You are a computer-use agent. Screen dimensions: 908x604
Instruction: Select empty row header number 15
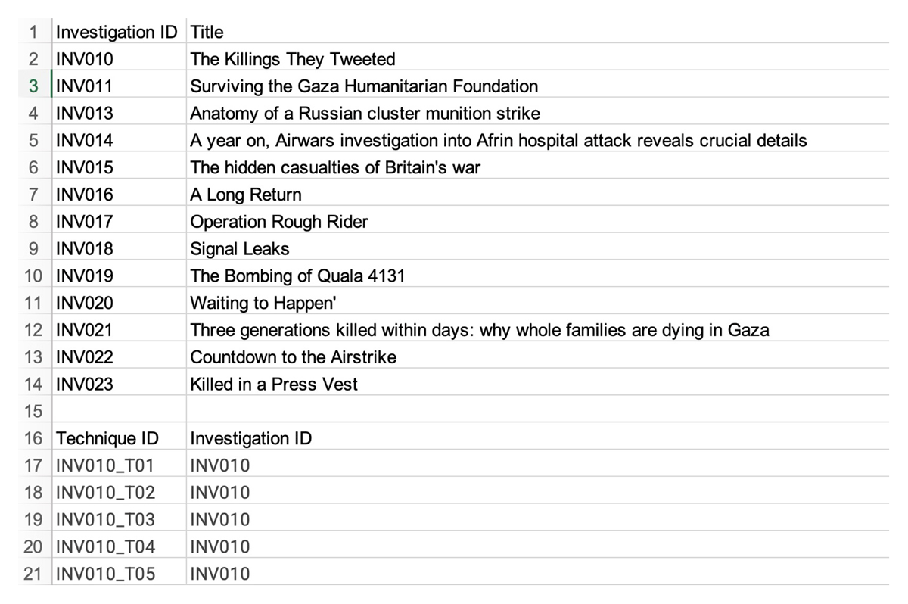point(33,411)
